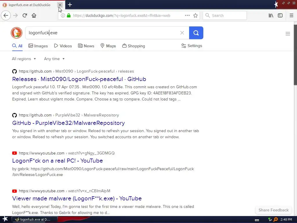Image resolution: width=297 pixels, height=223 pixels.
Task: Click the green secure padlock icon
Action: (69, 15)
